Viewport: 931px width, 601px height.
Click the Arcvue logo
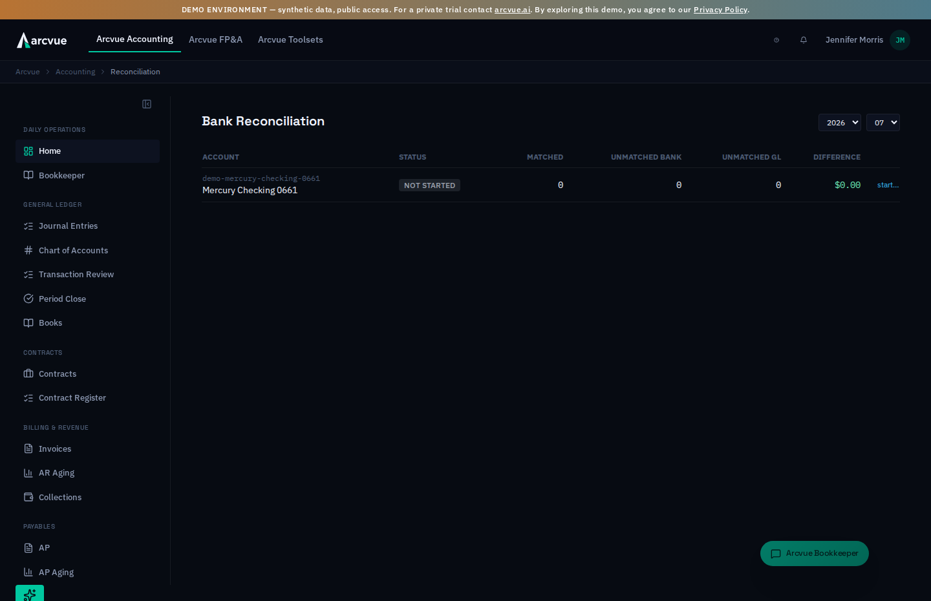pos(42,40)
